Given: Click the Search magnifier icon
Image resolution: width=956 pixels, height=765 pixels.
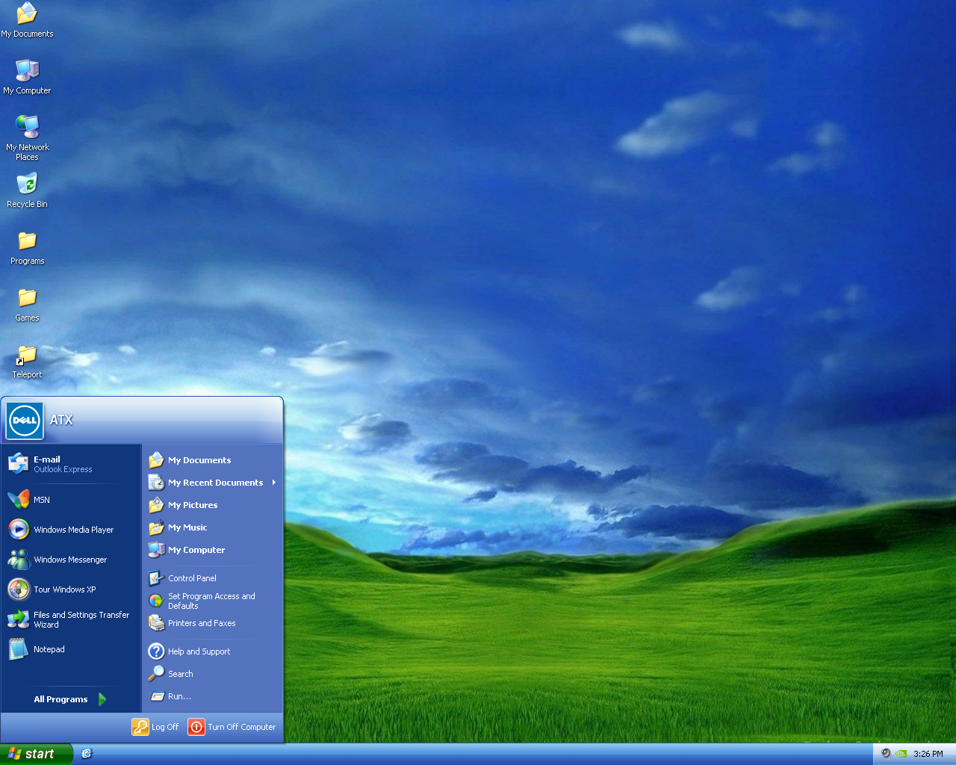Looking at the screenshot, I should point(156,674).
